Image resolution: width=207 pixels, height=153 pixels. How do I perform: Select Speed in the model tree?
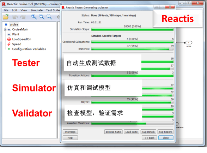[x=17, y=44]
